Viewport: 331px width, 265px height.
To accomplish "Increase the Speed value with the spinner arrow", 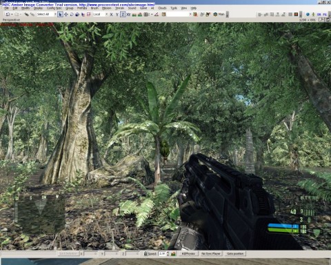I will (x=168, y=253).
